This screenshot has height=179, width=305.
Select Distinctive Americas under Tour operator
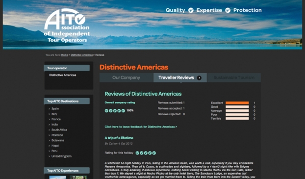coord(63,75)
